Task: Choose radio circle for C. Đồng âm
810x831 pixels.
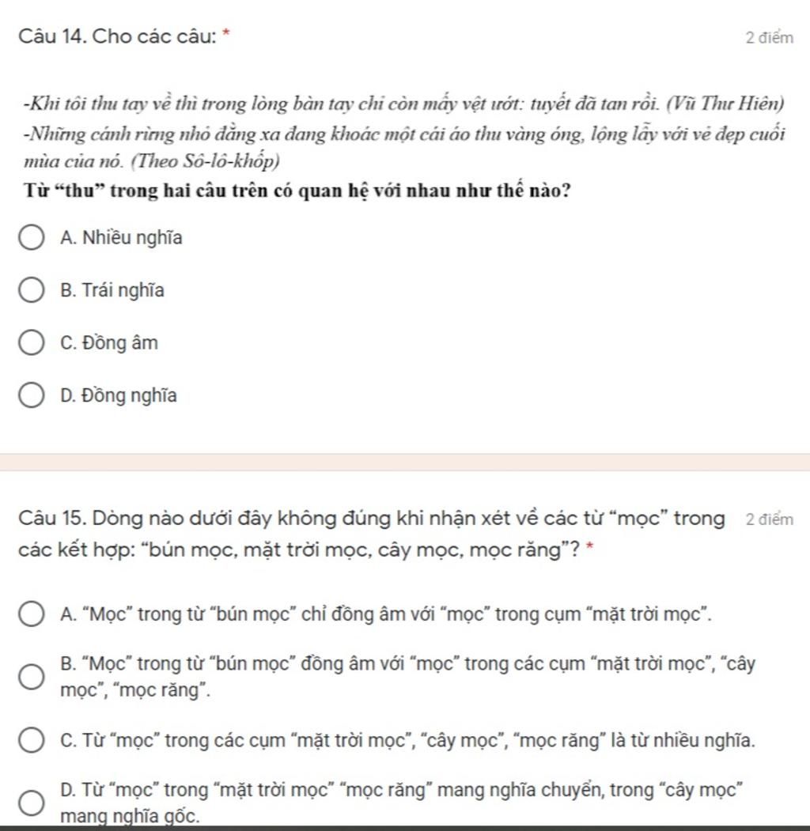Action: (32, 343)
